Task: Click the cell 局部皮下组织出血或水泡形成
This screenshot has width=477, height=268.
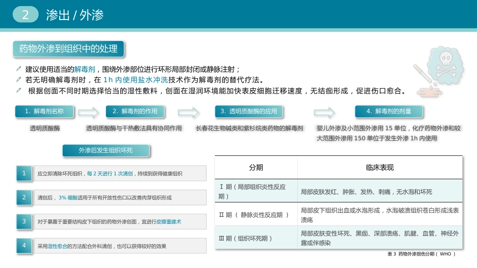Action: point(380,214)
